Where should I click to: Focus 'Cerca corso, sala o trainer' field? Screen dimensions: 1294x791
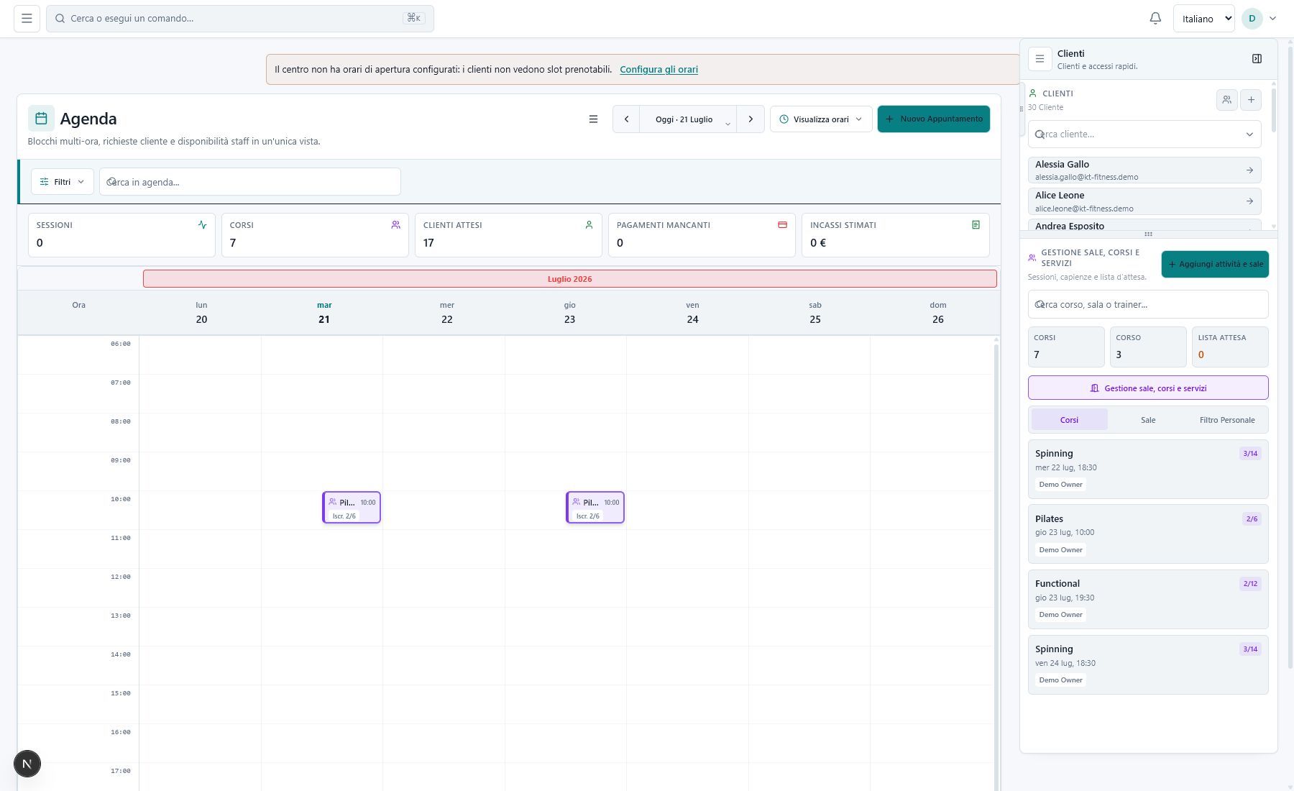point(1148,304)
